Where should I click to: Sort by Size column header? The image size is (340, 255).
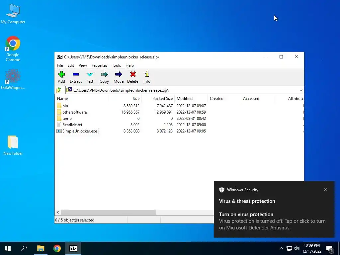point(125,98)
